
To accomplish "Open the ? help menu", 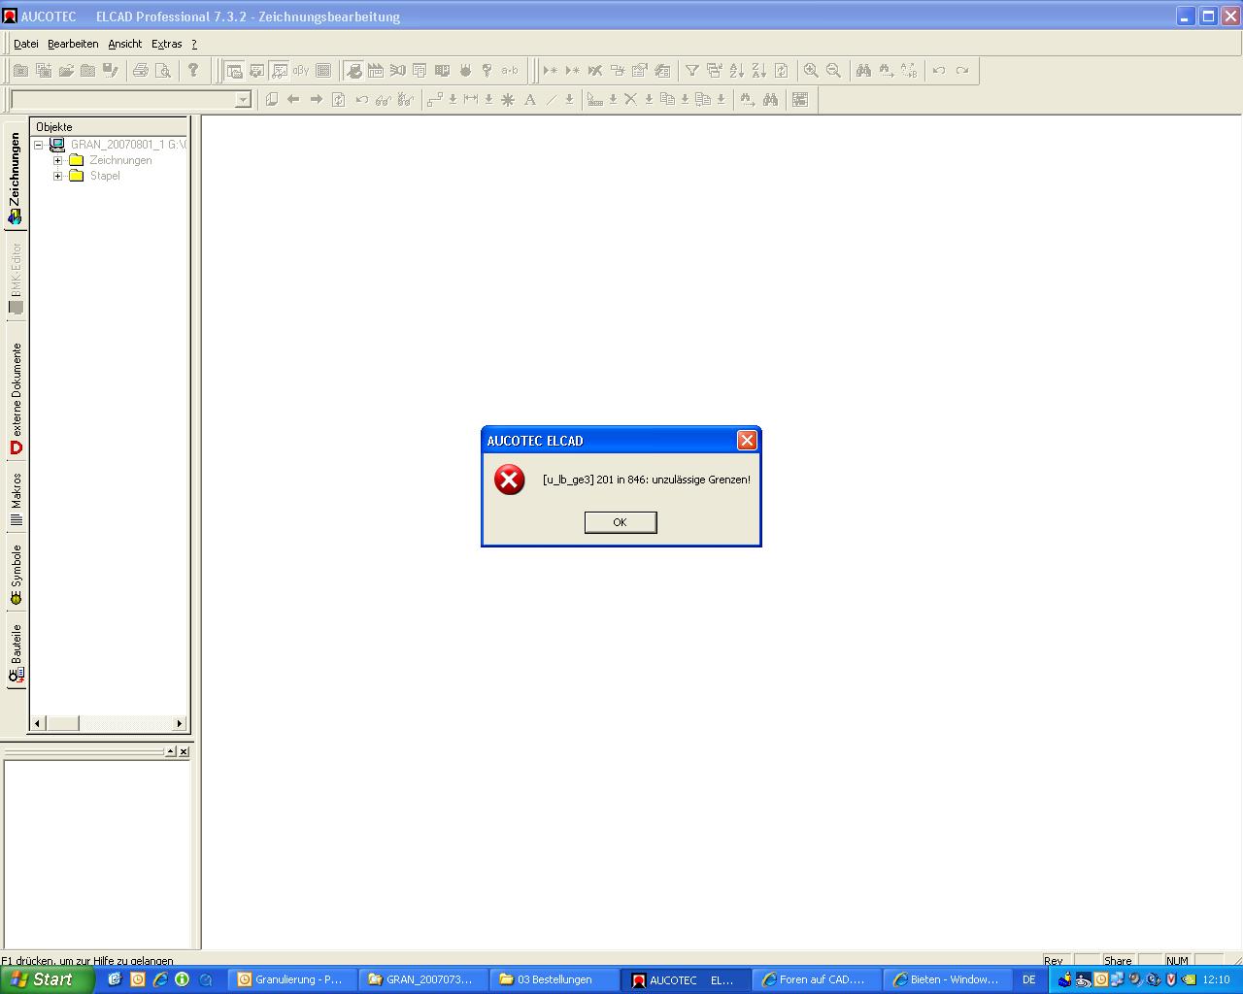I will (194, 44).
